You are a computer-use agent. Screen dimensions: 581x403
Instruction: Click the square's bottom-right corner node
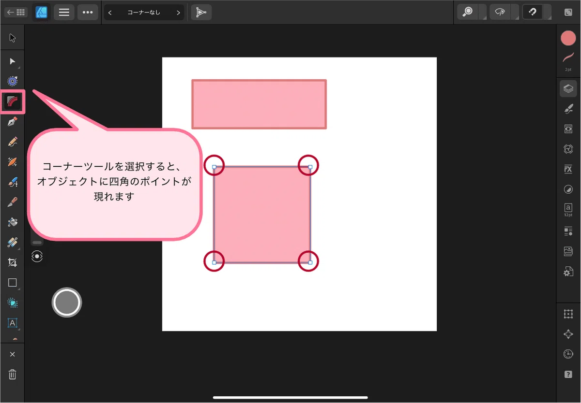click(x=310, y=262)
